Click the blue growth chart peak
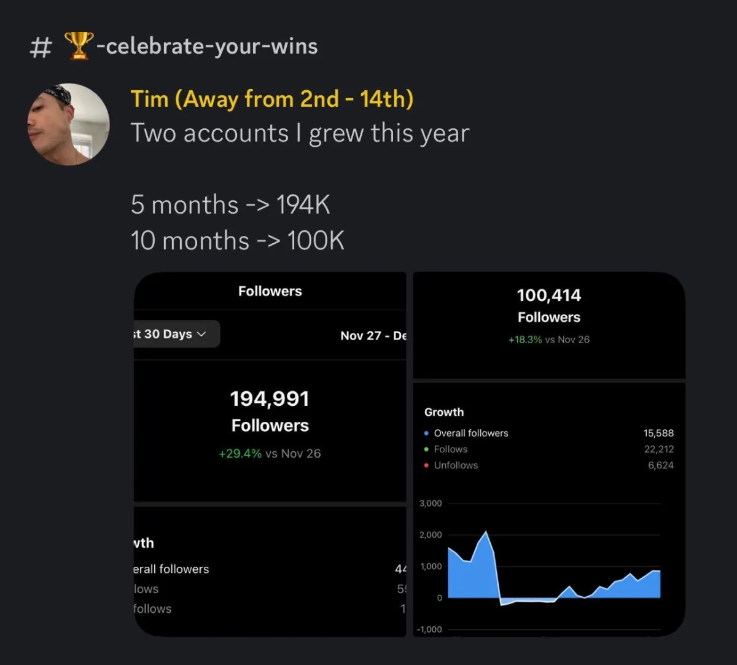 tap(486, 533)
